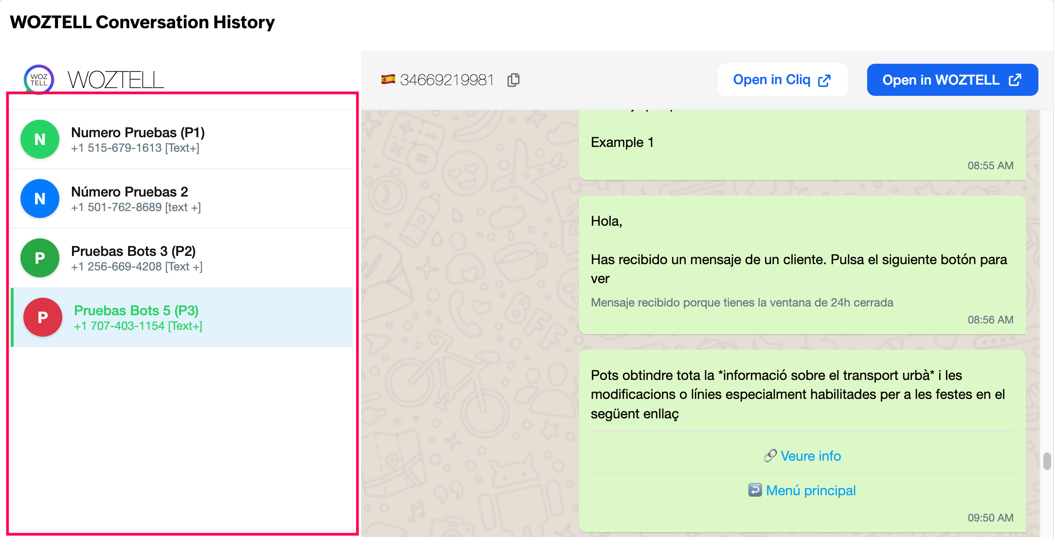Click the Hola customer message bubble

(802, 265)
